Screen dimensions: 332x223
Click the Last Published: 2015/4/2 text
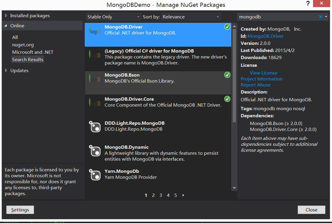tap(268, 50)
